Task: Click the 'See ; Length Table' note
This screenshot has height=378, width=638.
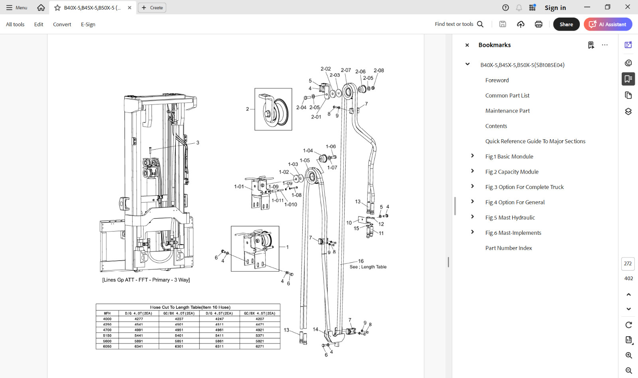Action: pos(368,267)
